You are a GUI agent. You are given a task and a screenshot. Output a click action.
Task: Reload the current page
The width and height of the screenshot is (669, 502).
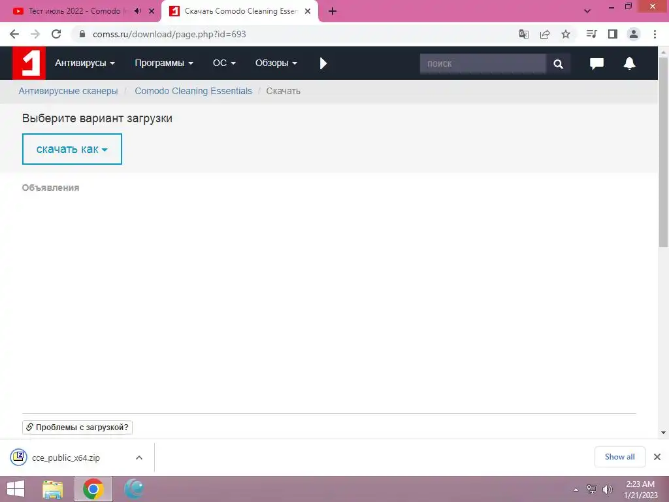click(x=56, y=34)
